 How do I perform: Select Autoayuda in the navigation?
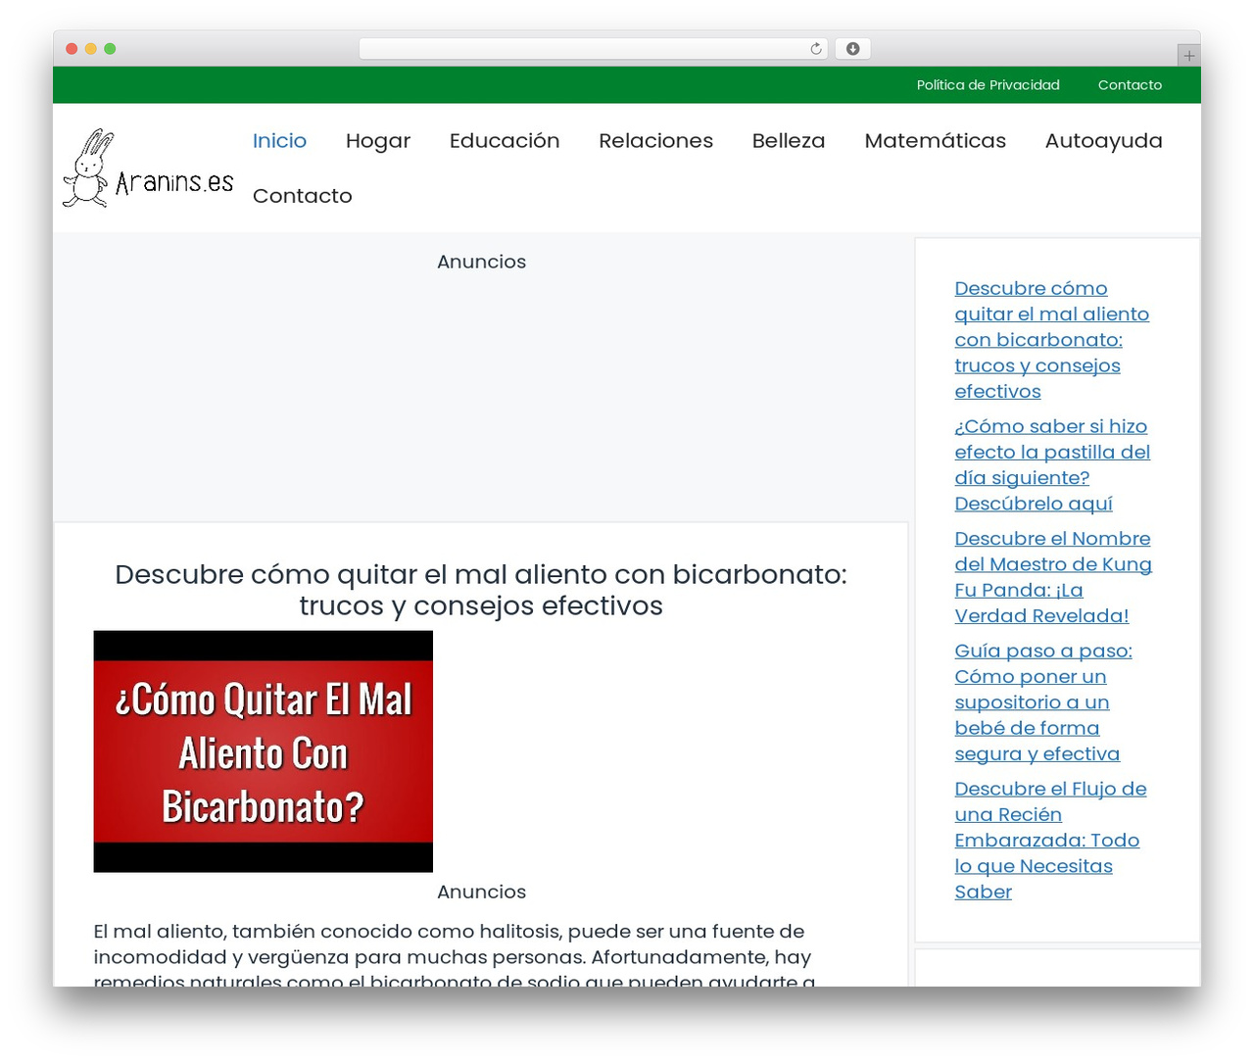click(1103, 141)
